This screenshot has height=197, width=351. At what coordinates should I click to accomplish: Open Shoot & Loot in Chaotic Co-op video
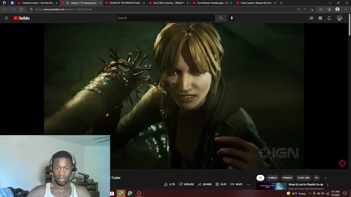coord(306,185)
